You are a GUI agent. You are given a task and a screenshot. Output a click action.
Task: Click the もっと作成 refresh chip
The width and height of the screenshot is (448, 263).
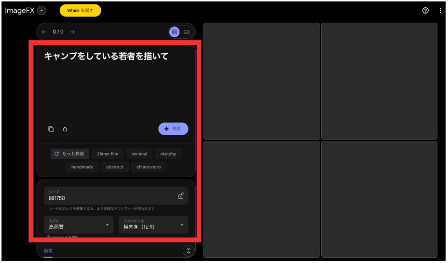click(70, 154)
